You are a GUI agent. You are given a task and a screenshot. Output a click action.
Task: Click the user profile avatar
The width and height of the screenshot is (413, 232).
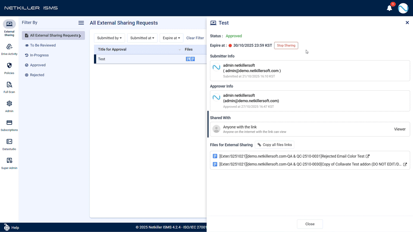[x=403, y=8]
